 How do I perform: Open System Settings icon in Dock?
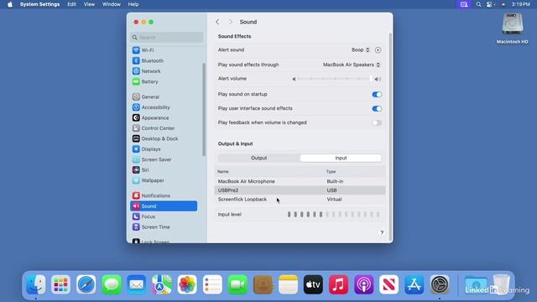click(440, 284)
